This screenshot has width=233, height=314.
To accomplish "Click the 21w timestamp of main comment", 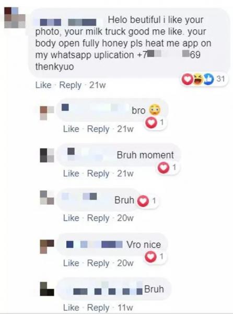I will click(97, 85).
